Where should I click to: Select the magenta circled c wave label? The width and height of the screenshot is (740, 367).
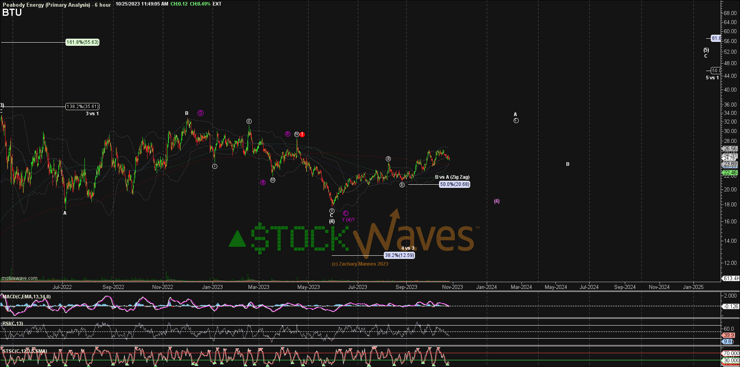[x=346, y=213]
